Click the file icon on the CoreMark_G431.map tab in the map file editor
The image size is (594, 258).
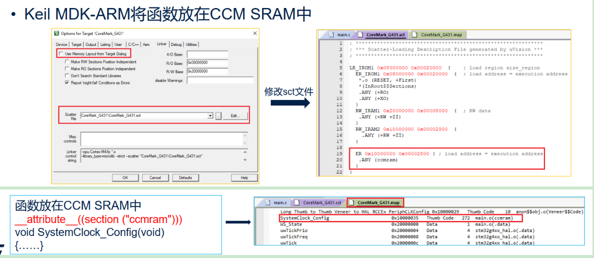(x=352, y=202)
